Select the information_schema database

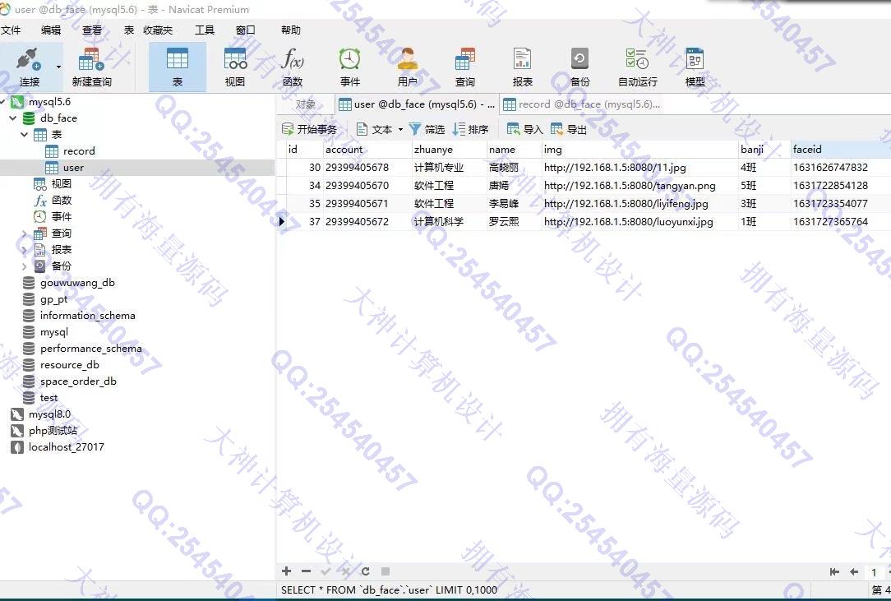click(87, 316)
